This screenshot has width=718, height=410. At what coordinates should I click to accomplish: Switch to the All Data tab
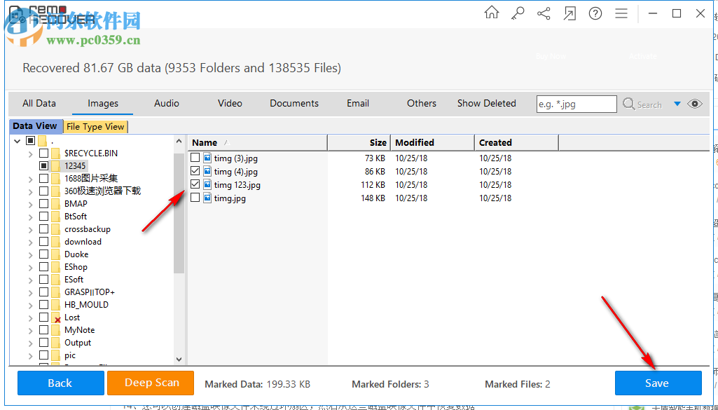click(x=39, y=104)
